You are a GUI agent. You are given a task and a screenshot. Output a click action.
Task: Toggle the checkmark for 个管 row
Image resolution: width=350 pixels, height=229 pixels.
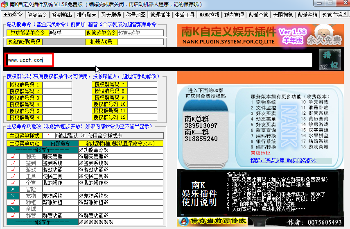(x=13, y=183)
